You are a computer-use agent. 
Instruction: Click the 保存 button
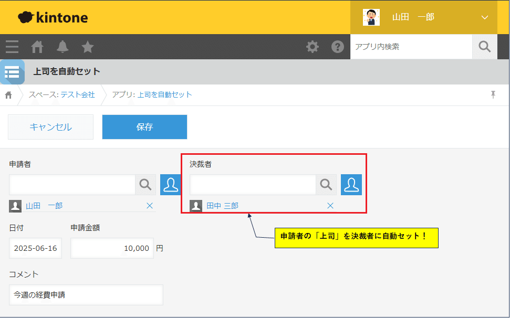[144, 127]
